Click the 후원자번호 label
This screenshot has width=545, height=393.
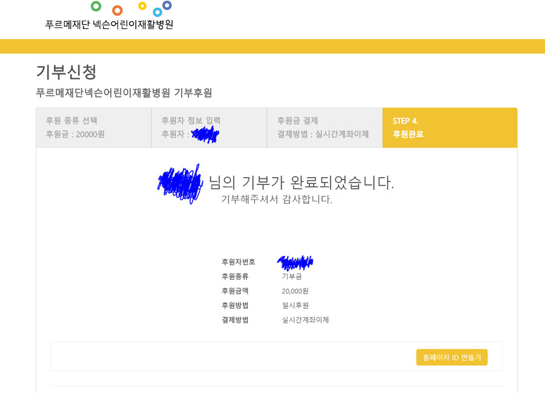238,262
